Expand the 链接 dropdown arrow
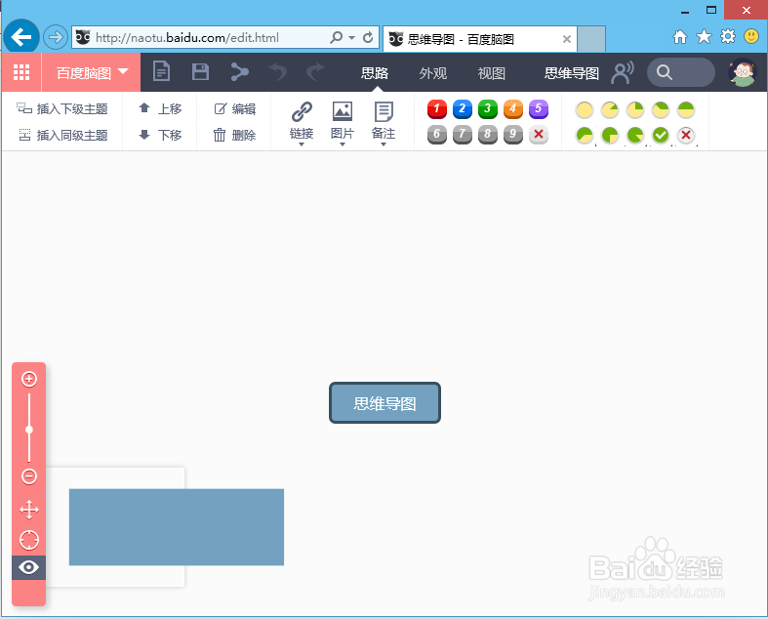Image resolution: width=768 pixels, height=619 pixels. coord(302,144)
